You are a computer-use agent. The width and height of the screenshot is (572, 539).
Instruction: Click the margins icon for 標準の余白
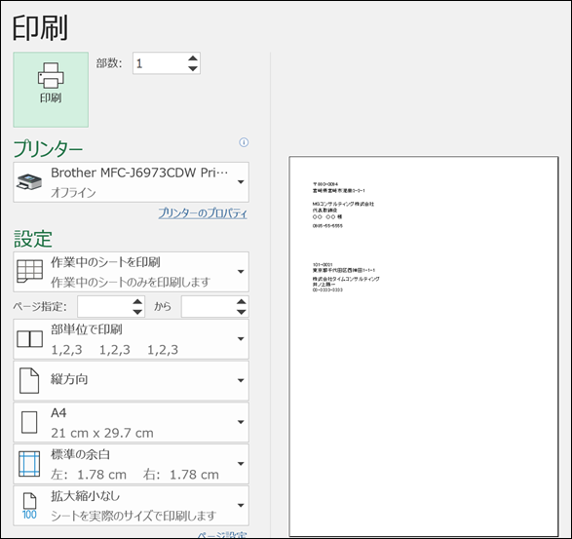click(x=29, y=464)
